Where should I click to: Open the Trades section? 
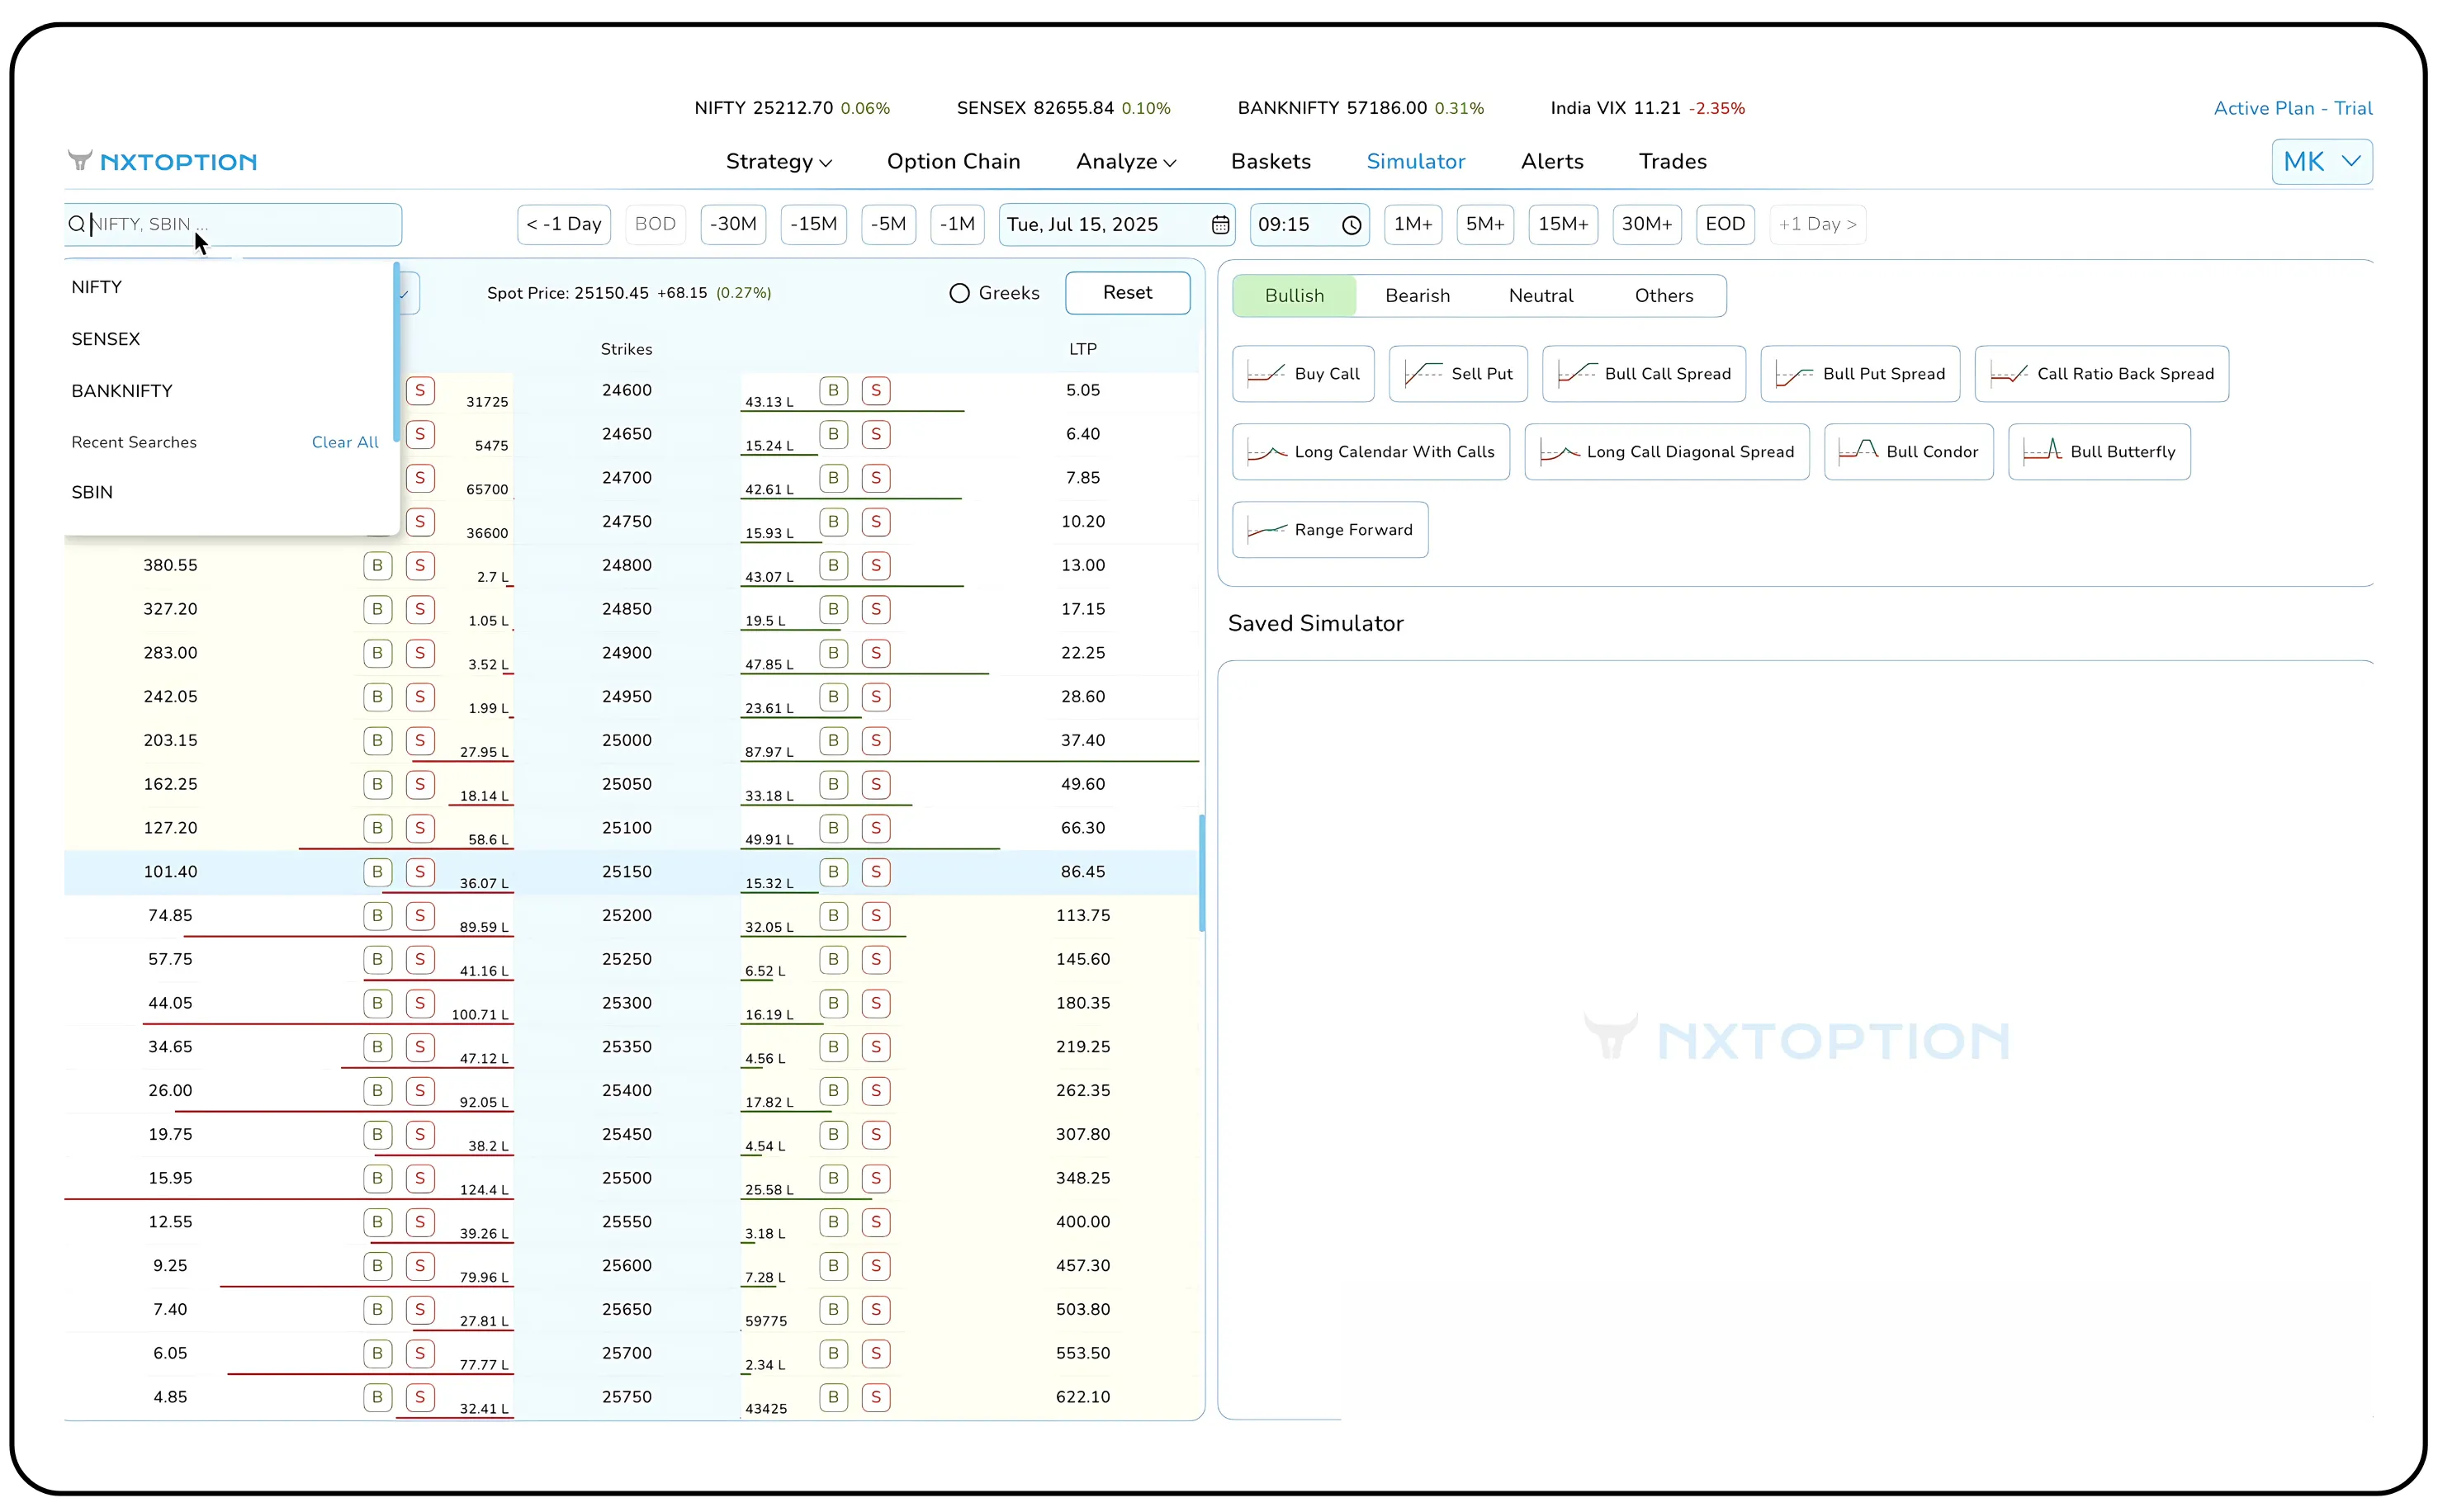coord(1672,161)
